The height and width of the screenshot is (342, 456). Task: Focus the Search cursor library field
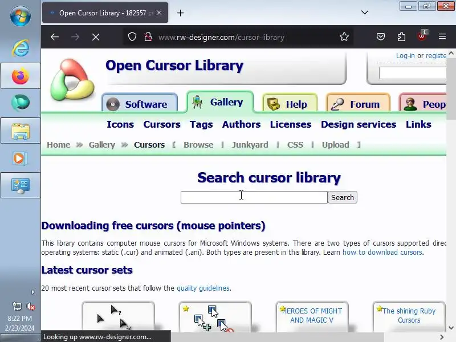coord(254,197)
